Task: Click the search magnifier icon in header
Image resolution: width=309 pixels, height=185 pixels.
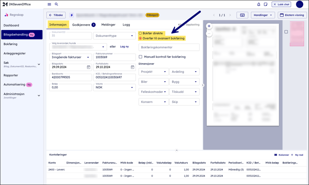Action: (57, 4)
